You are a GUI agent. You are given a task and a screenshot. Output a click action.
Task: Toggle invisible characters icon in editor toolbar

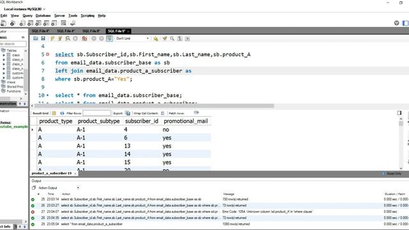[180, 38]
